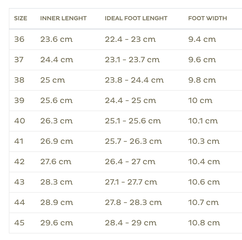Viewport: 242px width, 240px height.
Task: Select the 28.9 cm inner length cell
Action: [x=57, y=203]
